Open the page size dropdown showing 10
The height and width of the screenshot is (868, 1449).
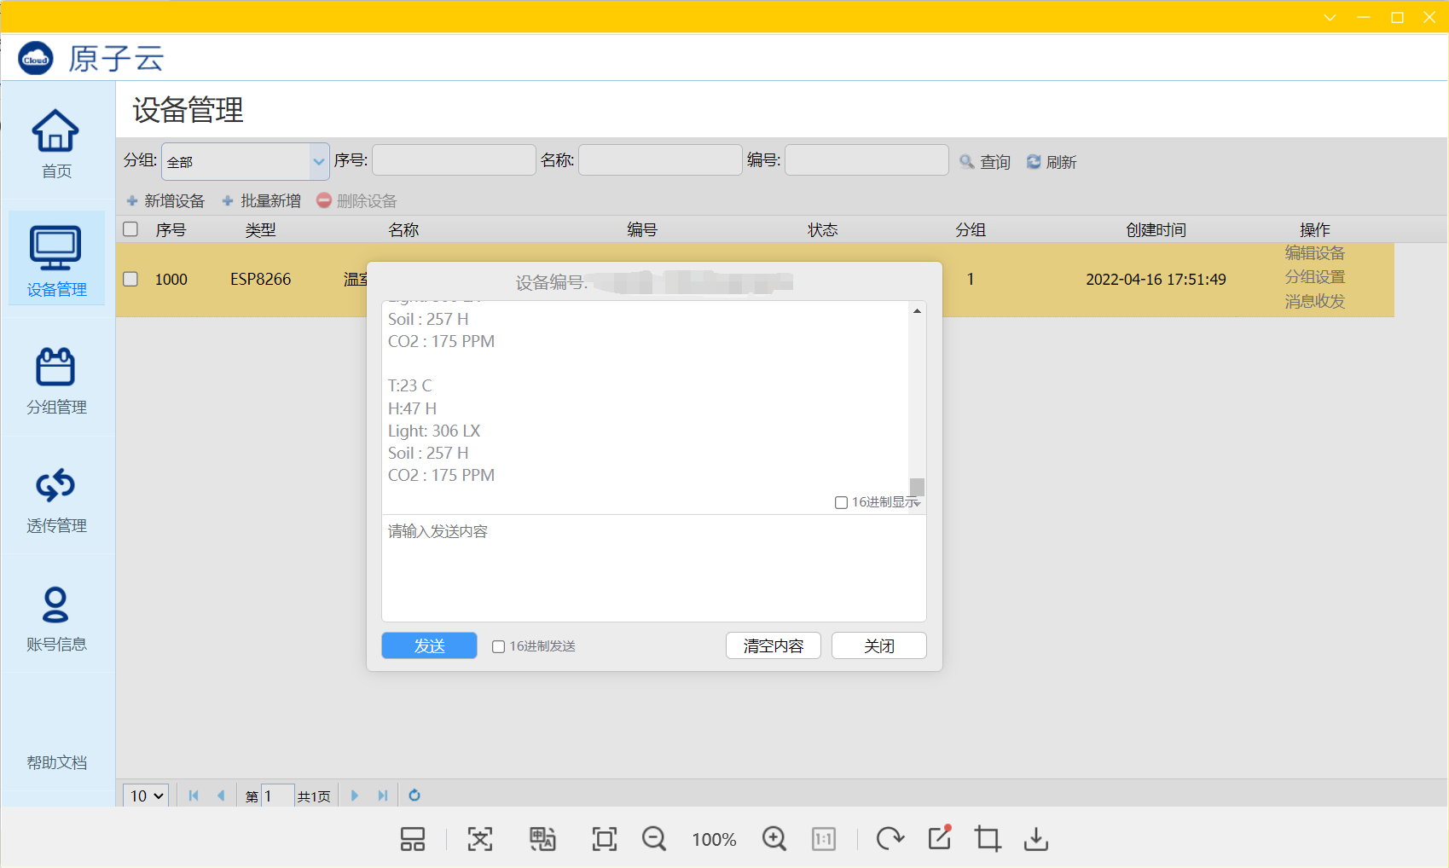[x=146, y=796]
